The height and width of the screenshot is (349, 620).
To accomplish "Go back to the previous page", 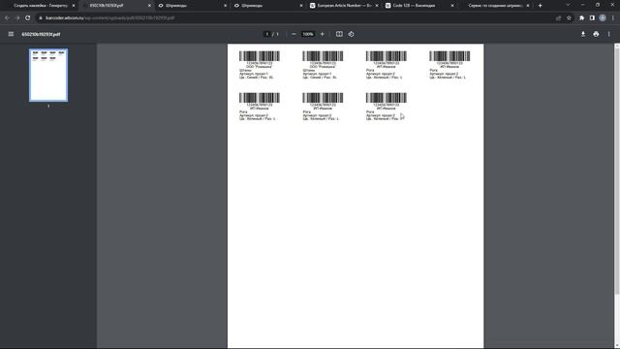I will (7, 17).
